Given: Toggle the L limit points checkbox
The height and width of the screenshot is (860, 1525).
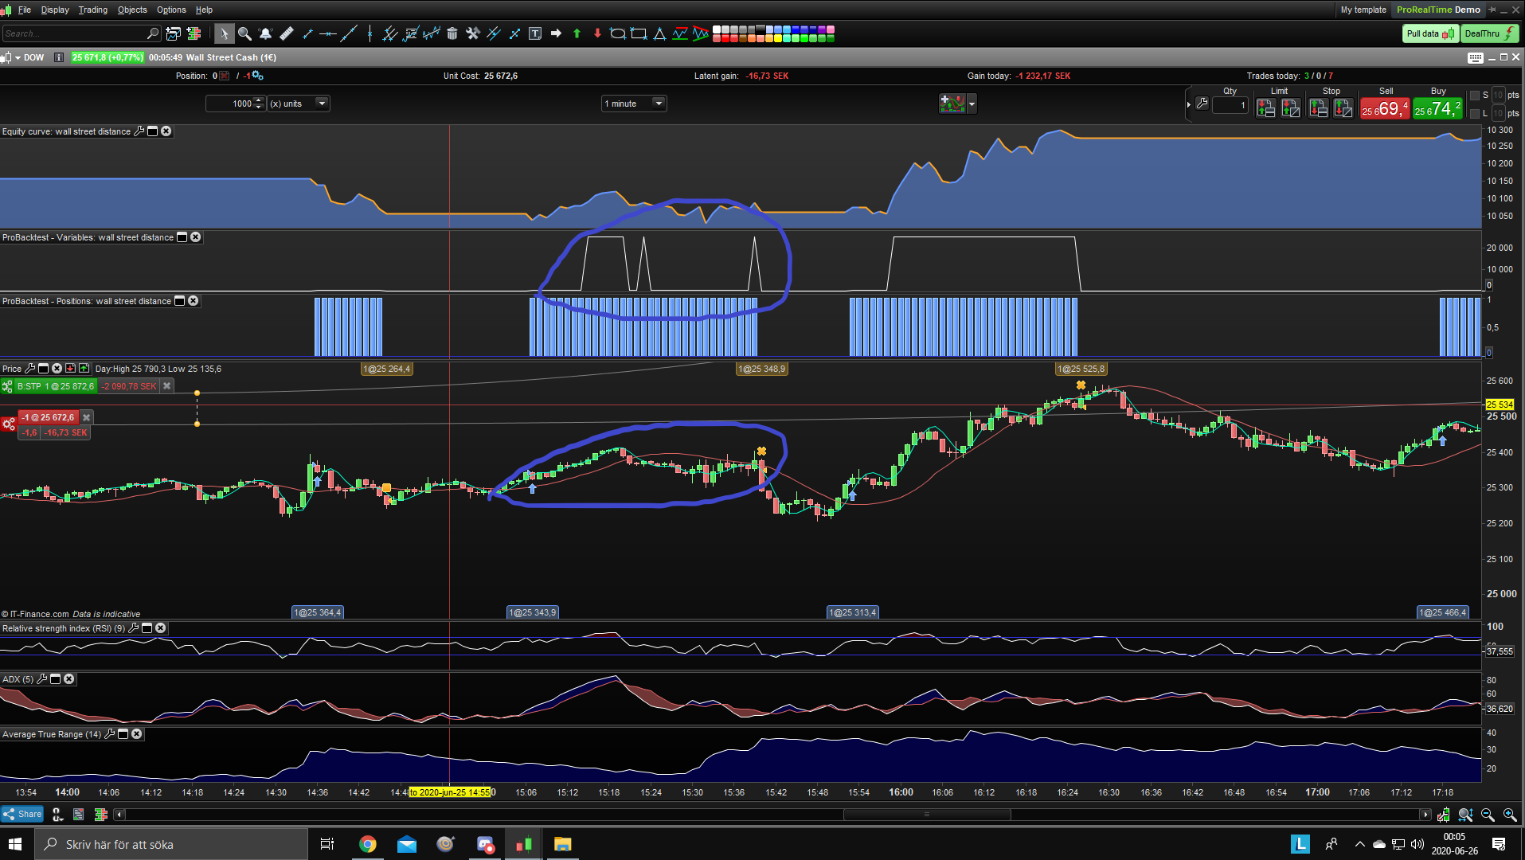Looking at the screenshot, I should [x=1474, y=114].
